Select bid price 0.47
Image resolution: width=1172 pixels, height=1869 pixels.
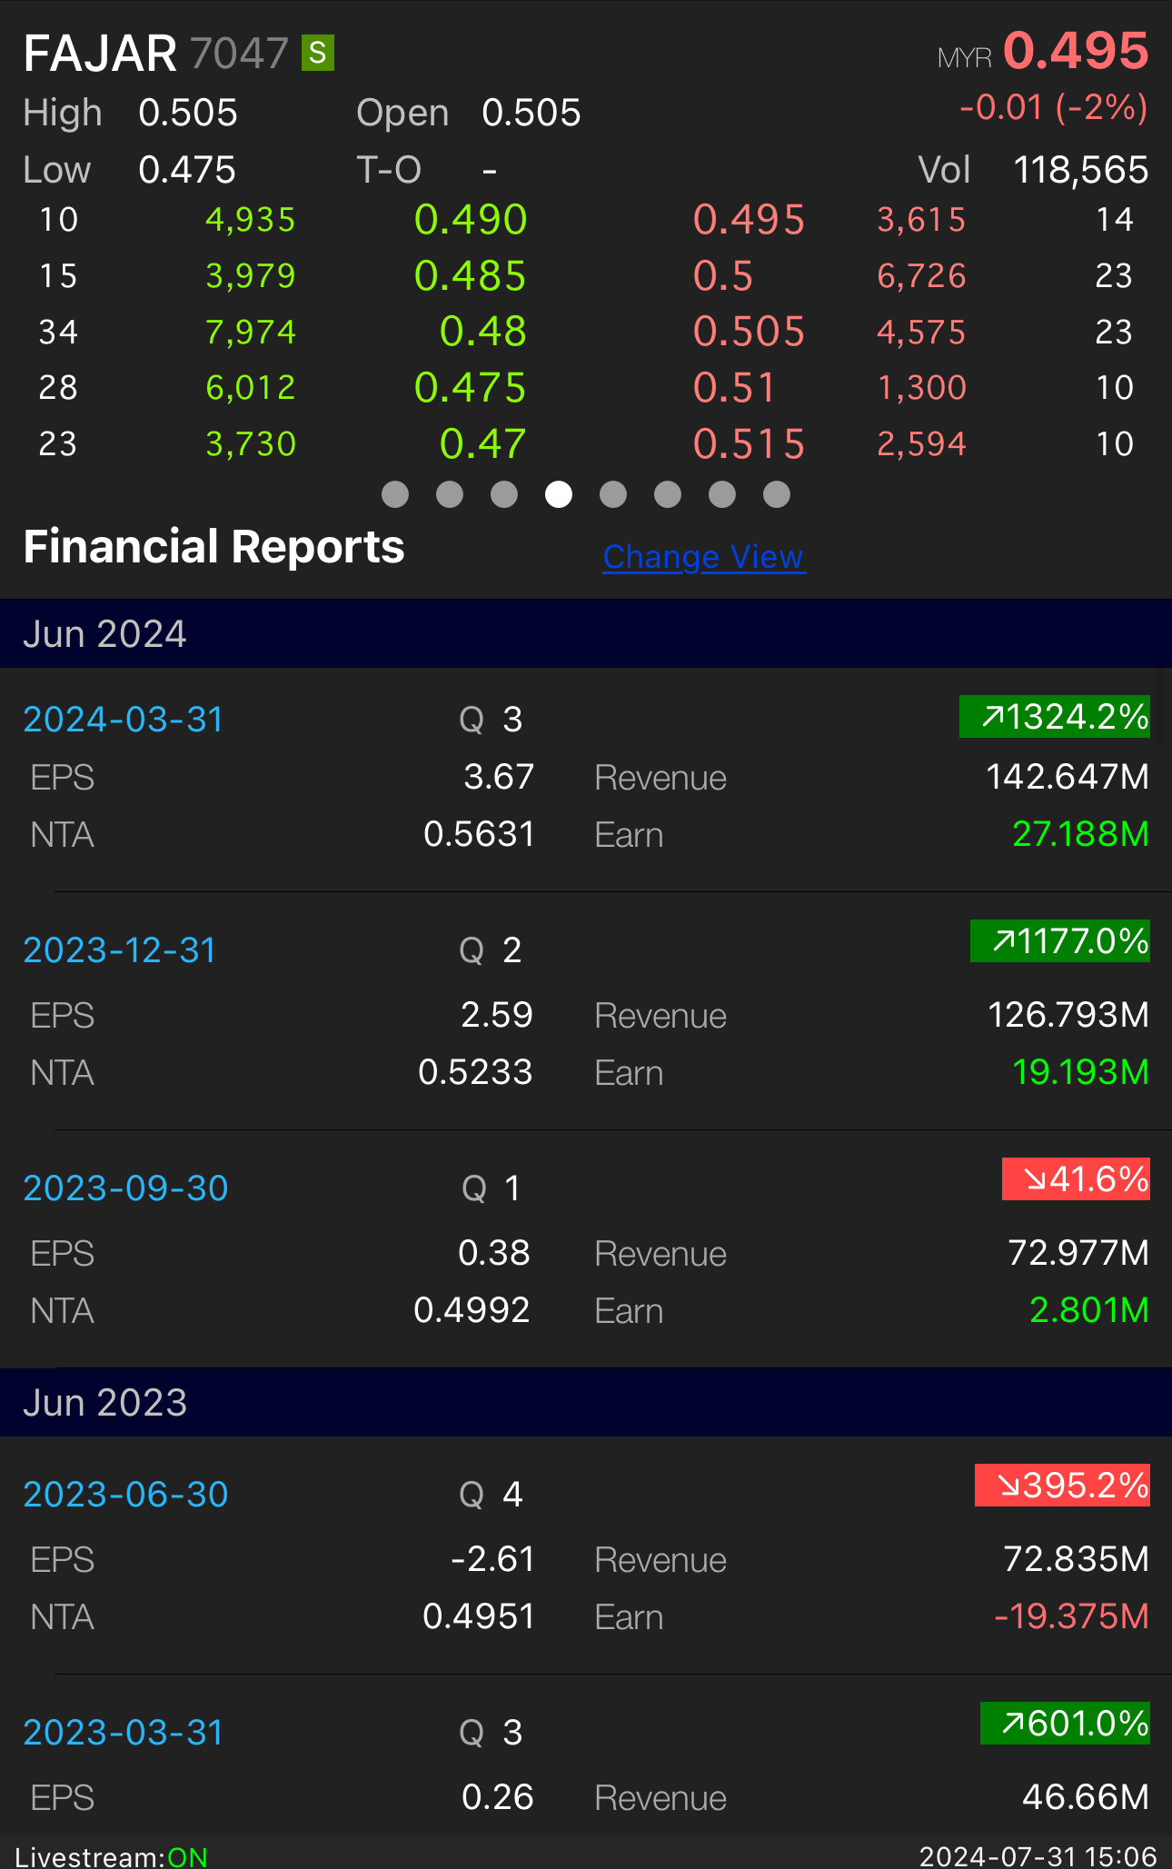483,444
